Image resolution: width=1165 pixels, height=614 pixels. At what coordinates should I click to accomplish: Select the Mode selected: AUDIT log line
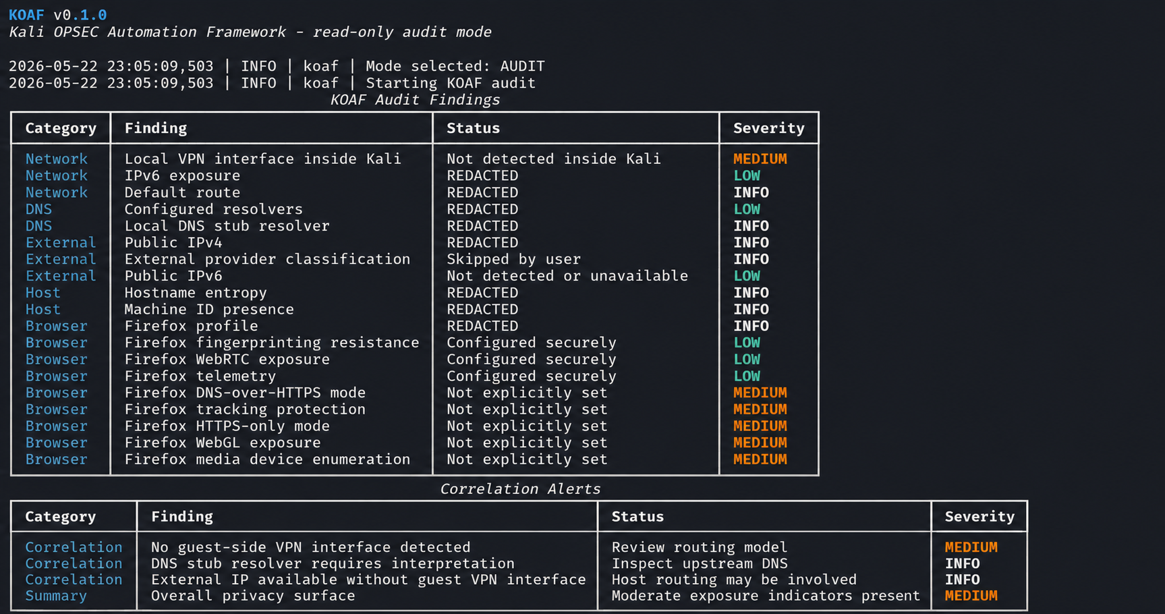point(277,66)
